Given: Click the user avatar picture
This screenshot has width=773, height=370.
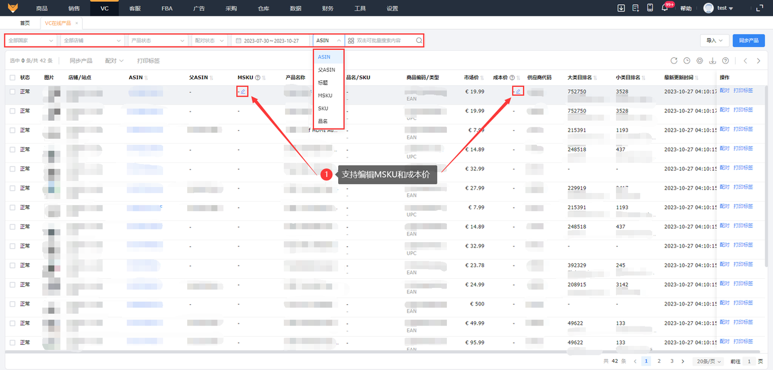Looking at the screenshot, I should tap(708, 8).
